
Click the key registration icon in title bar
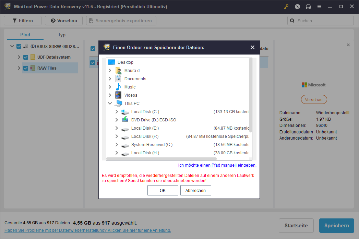286,7
